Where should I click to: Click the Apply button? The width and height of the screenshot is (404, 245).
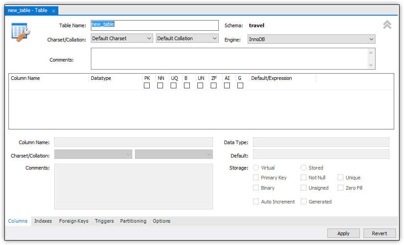pos(343,233)
